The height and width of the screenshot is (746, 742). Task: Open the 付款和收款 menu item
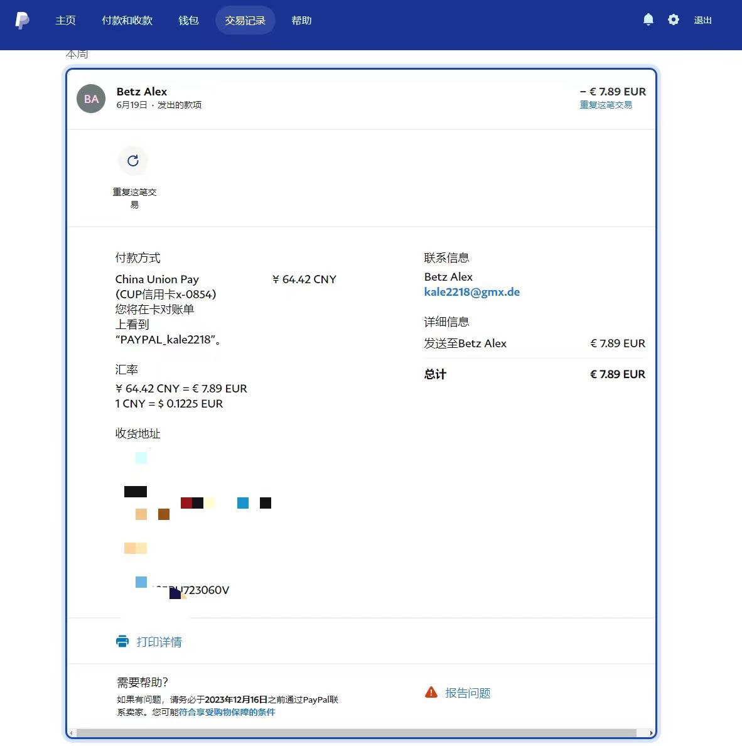pos(127,20)
